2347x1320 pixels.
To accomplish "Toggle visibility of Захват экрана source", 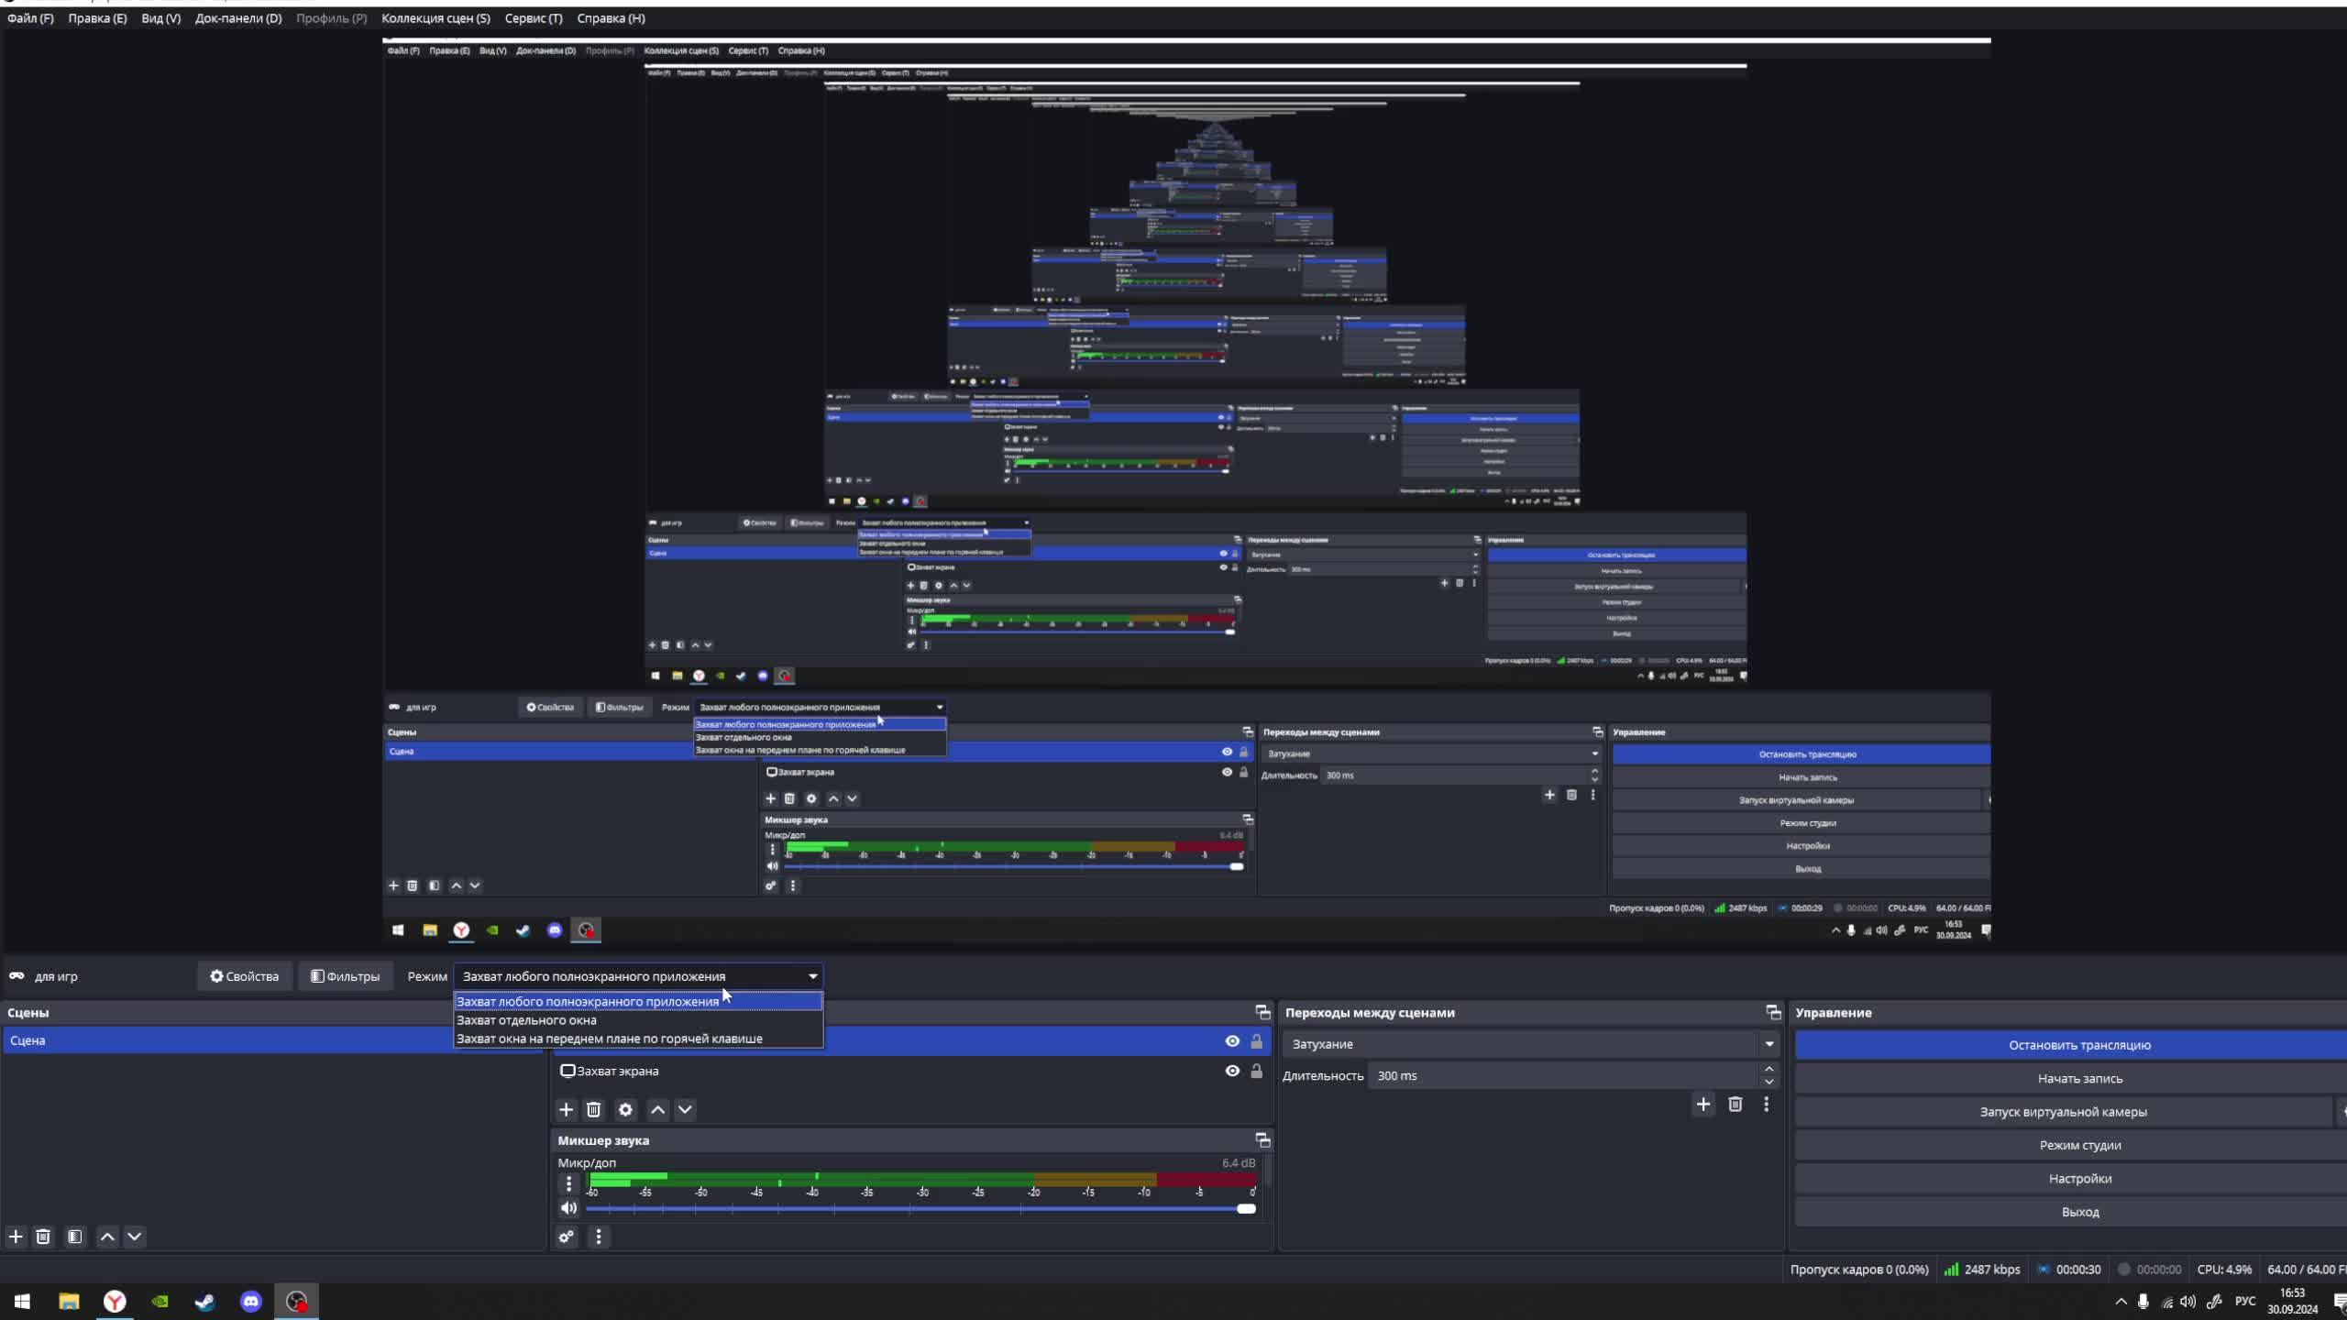I will tap(1232, 1071).
